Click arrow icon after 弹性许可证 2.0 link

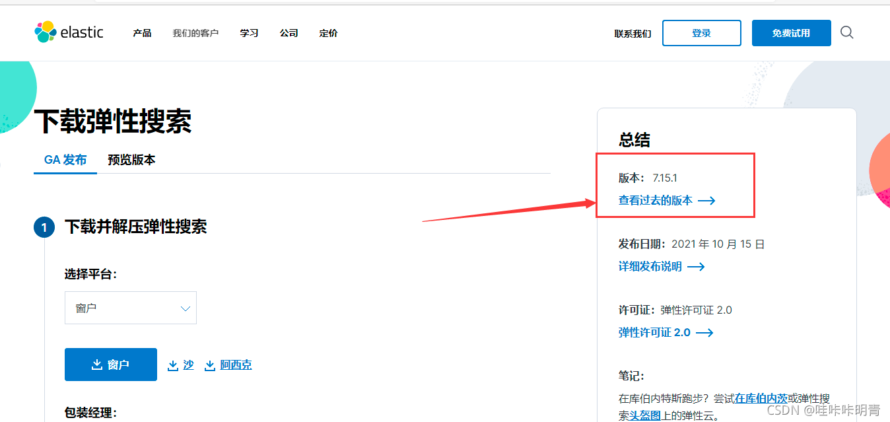pyautogui.click(x=704, y=333)
